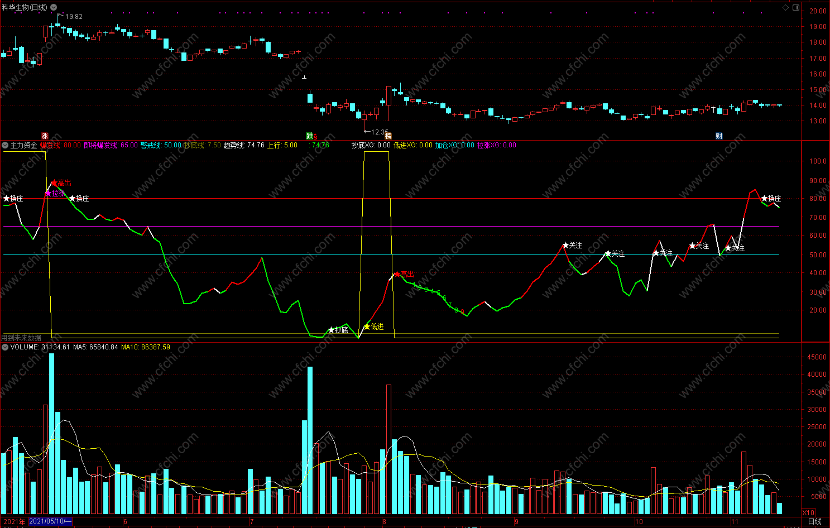
Task: Select the 抄底线: 7.50 legend text
Action: pos(202,145)
